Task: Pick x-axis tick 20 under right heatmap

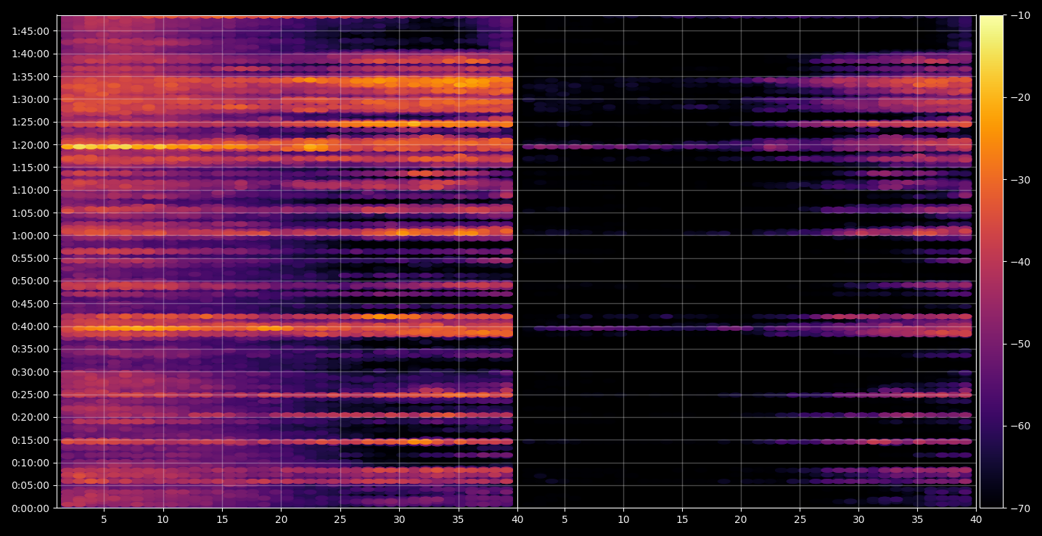Action: (741, 519)
